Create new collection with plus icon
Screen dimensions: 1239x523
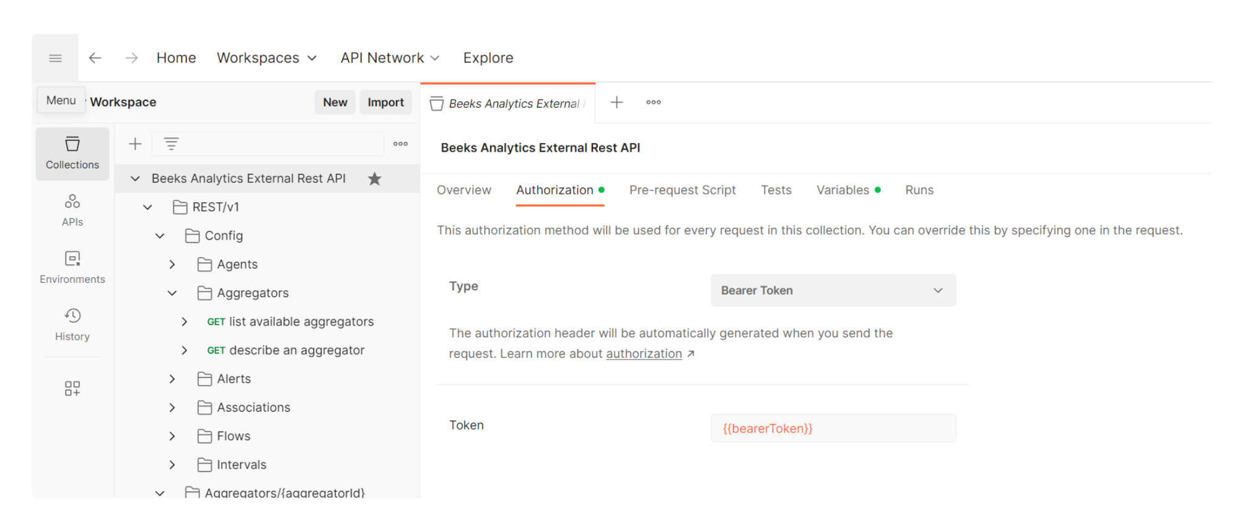click(135, 144)
